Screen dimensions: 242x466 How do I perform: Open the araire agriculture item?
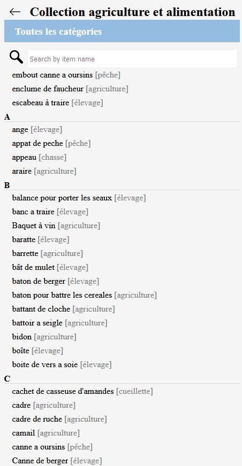tap(44, 171)
